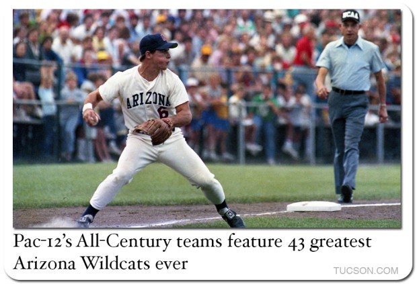Viewport: 417px width, 284px height.
Task: Click the TUCSON.COM source label
Action: coord(366,271)
